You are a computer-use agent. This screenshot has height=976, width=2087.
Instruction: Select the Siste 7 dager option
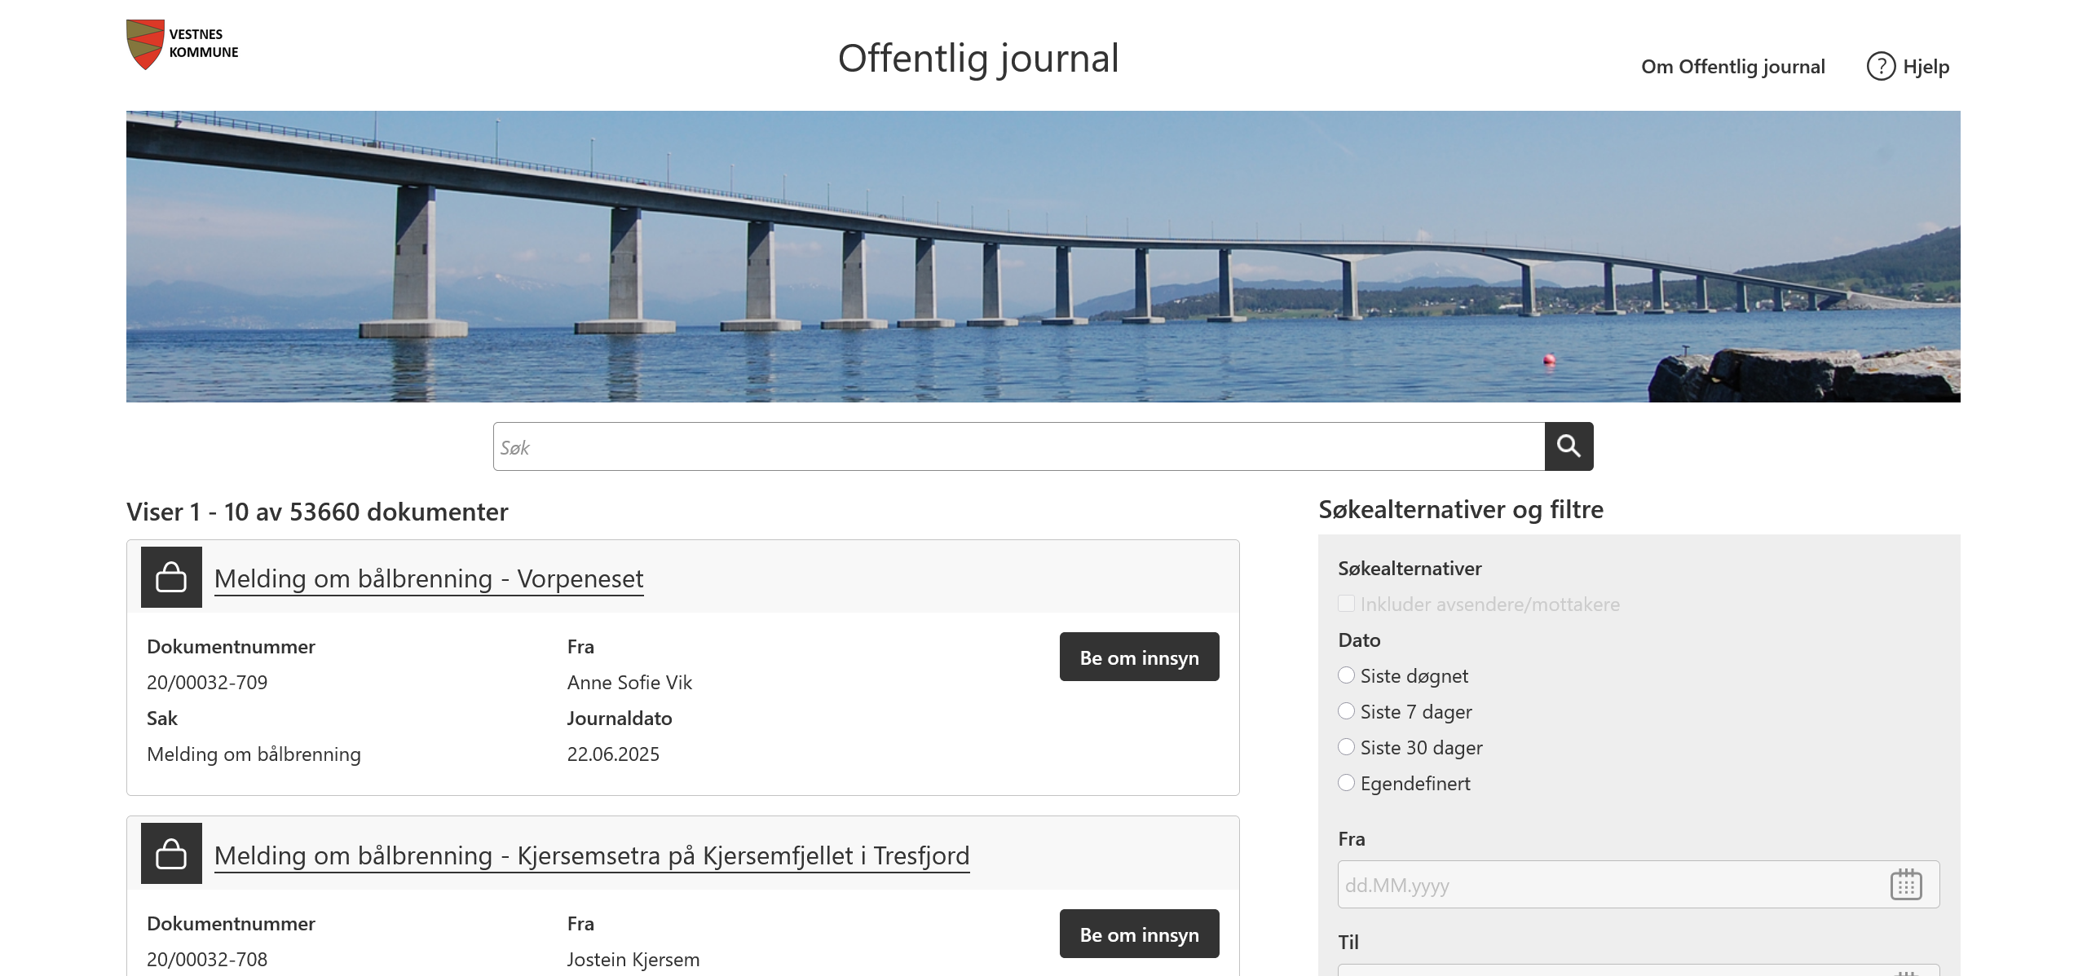tap(1347, 711)
